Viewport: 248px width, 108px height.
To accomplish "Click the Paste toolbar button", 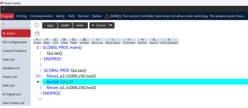I will point(74,41).
